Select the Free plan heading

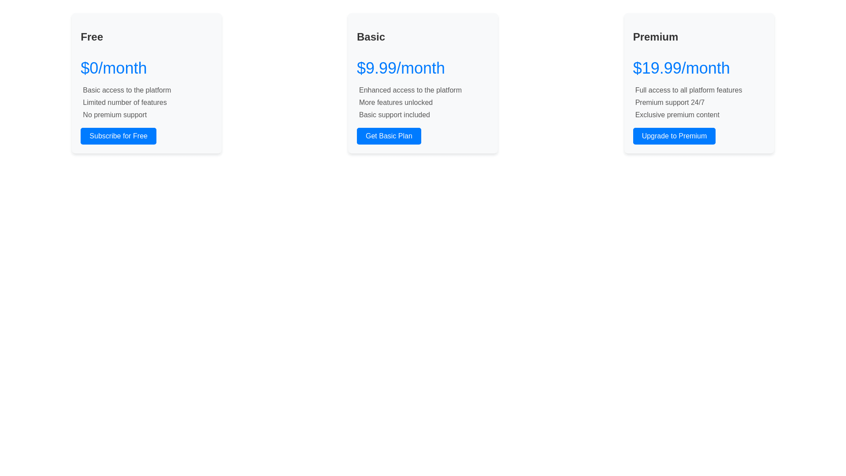coord(92,37)
